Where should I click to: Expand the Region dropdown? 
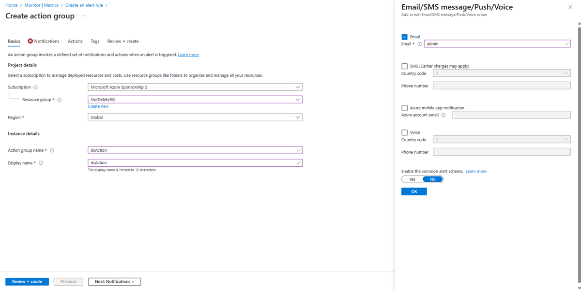(x=195, y=117)
